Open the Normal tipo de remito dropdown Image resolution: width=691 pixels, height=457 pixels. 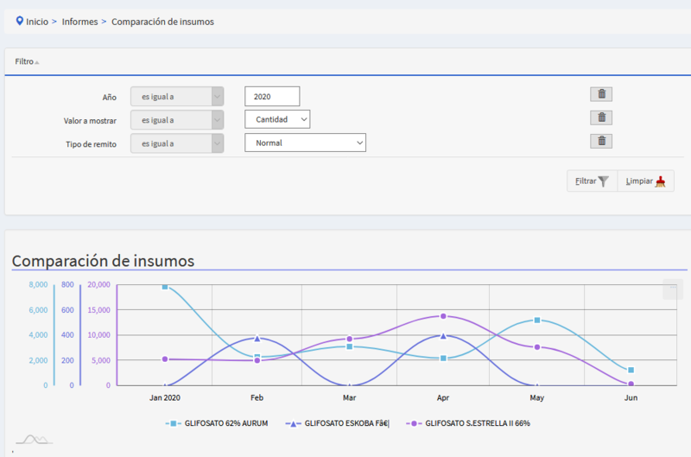coord(305,143)
